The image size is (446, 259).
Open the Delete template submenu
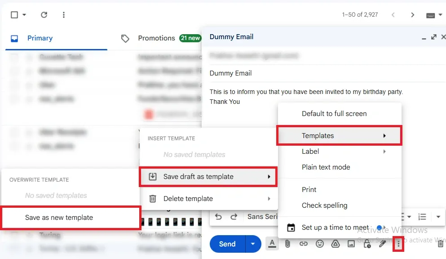[x=208, y=199]
